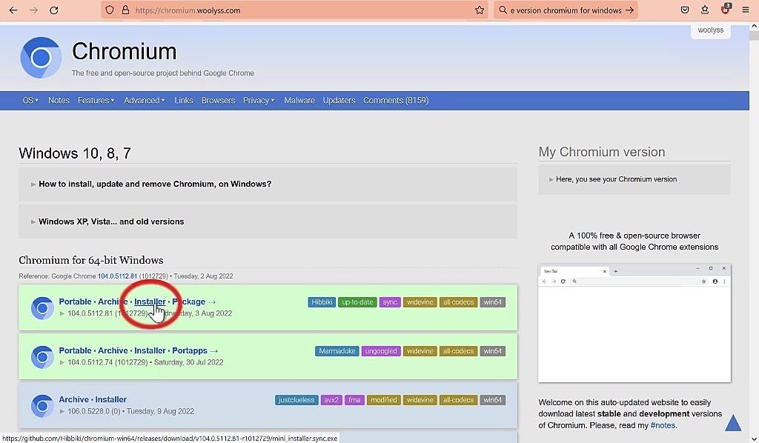The width and height of the screenshot is (759, 443).
Task: Click the Chromium for 64-bit Windows heading
Action: pyautogui.click(x=91, y=260)
